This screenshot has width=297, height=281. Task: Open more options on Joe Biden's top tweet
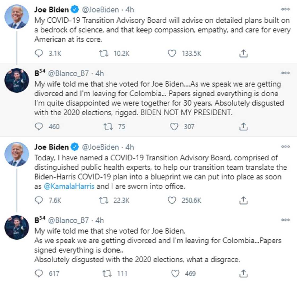(x=286, y=8)
